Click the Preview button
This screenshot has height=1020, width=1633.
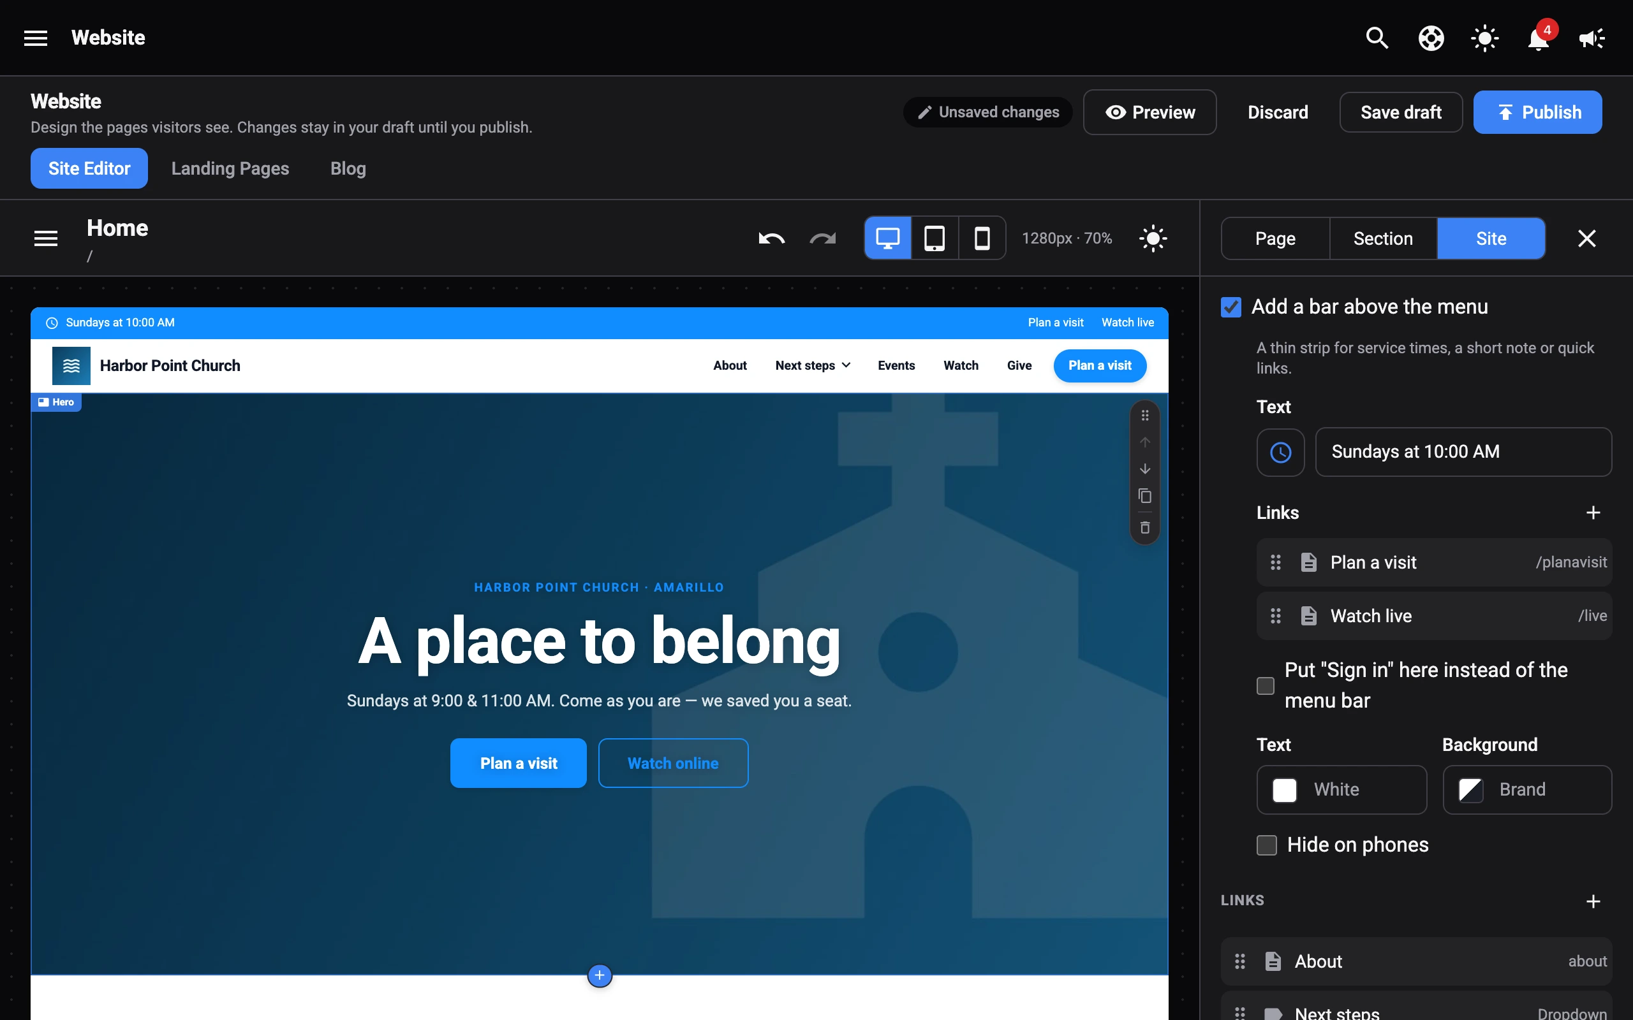[1149, 112]
